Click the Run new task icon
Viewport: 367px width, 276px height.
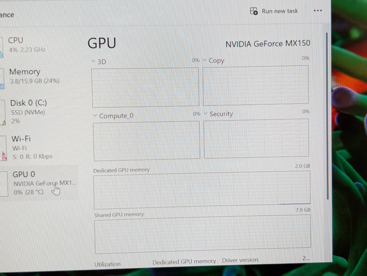[x=254, y=11]
